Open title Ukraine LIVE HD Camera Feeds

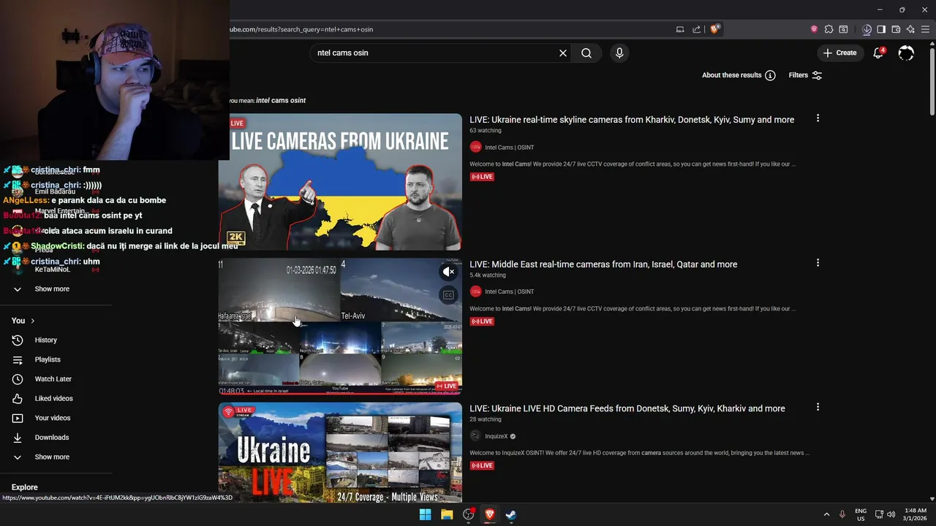pyautogui.click(x=627, y=408)
